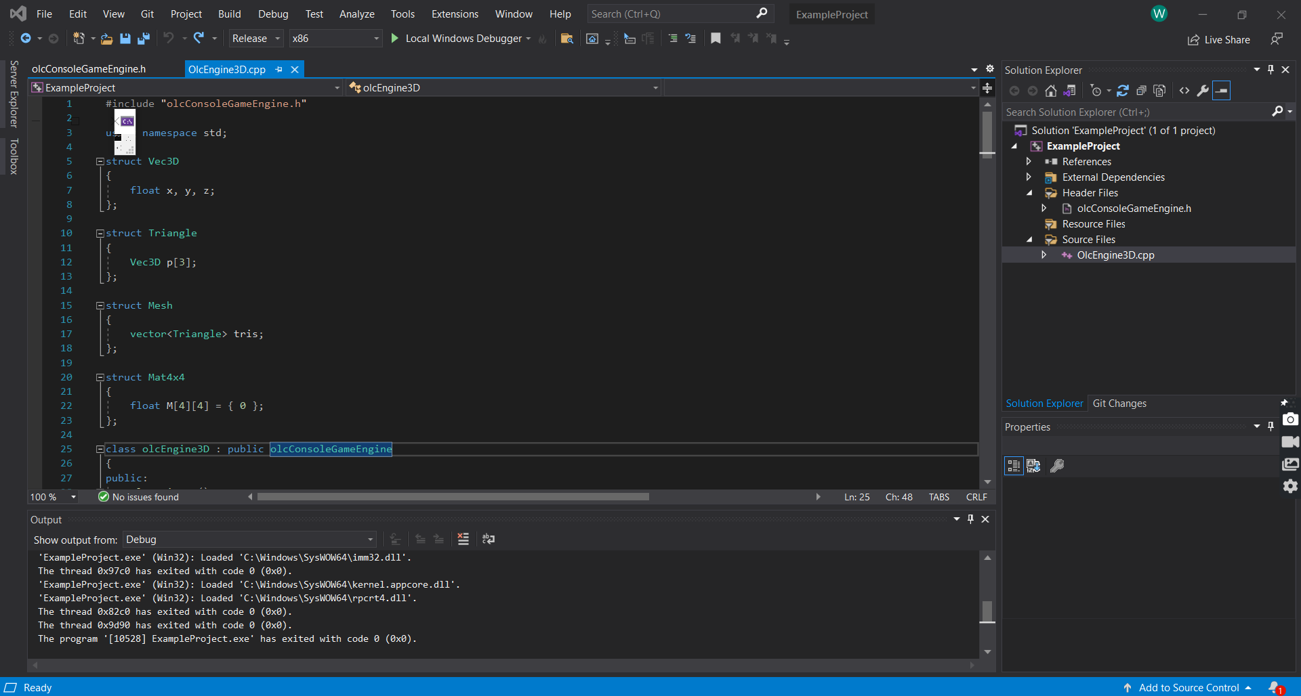
Task: Close the OlcEngine3D.cpp tab
Action: point(295,69)
